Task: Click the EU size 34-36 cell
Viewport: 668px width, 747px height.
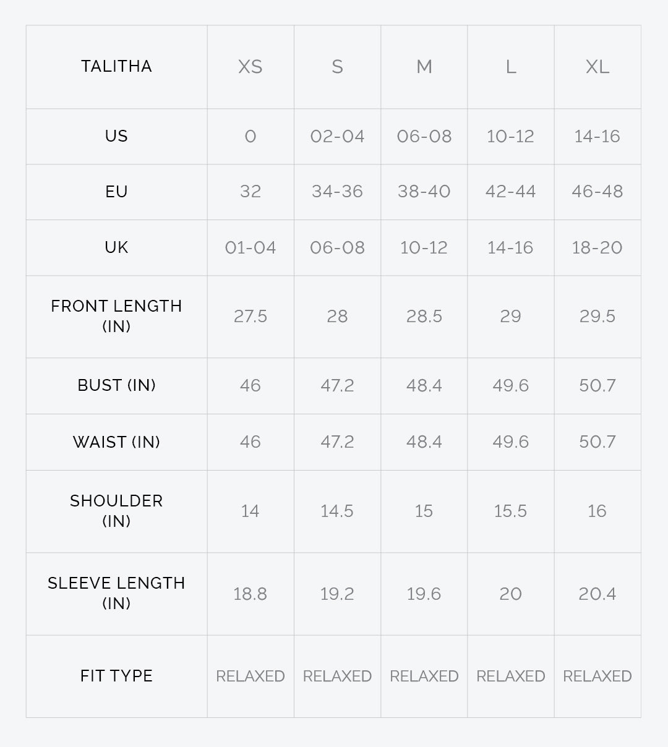Action: (x=337, y=192)
